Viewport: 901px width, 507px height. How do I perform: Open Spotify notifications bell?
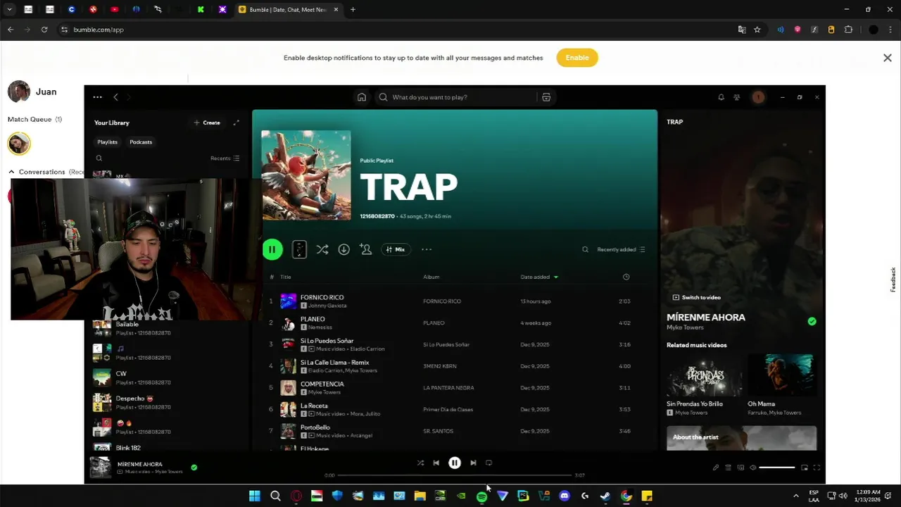pyautogui.click(x=721, y=97)
